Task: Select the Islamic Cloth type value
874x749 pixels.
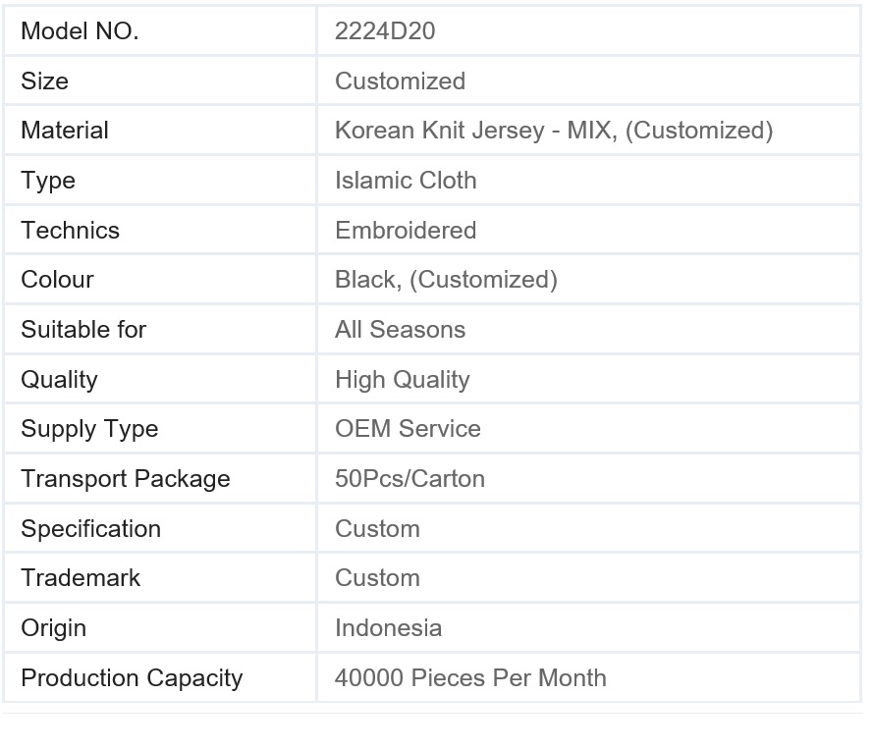Action: pos(406,180)
